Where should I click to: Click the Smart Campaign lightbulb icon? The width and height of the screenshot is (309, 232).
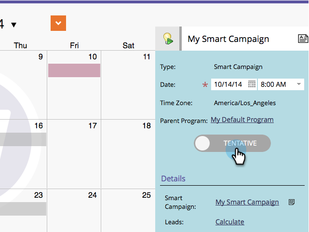coord(168,39)
